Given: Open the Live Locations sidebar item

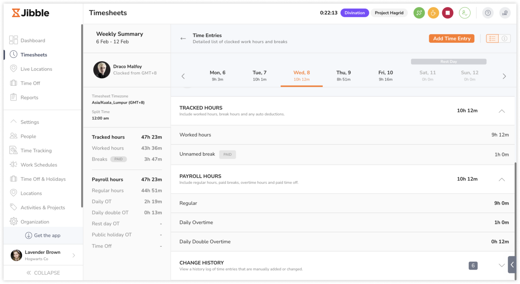Looking at the screenshot, I should (x=36, y=69).
